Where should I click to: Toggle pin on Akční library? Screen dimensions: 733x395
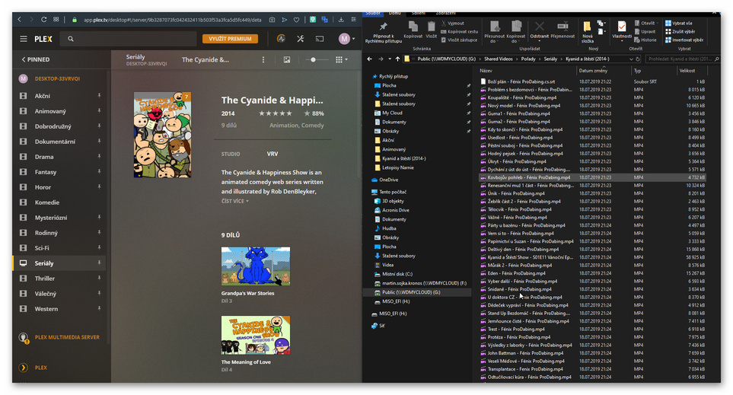pos(99,95)
